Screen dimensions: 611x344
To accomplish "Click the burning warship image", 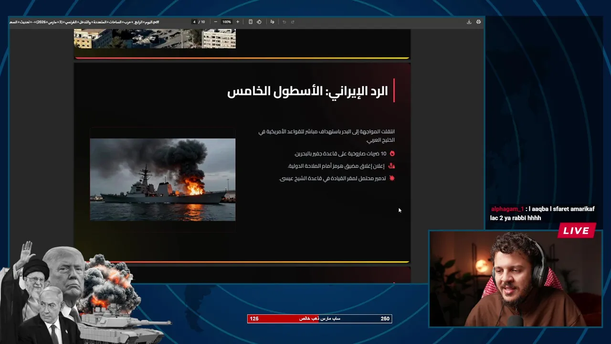I will [x=163, y=180].
